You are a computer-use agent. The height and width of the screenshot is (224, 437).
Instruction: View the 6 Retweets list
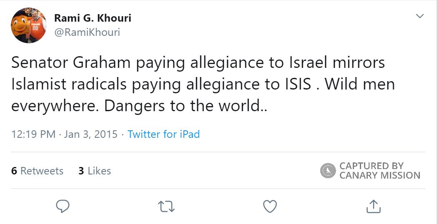tap(37, 171)
